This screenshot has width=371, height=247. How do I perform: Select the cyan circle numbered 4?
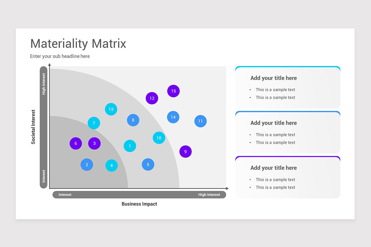pos(112,165)
